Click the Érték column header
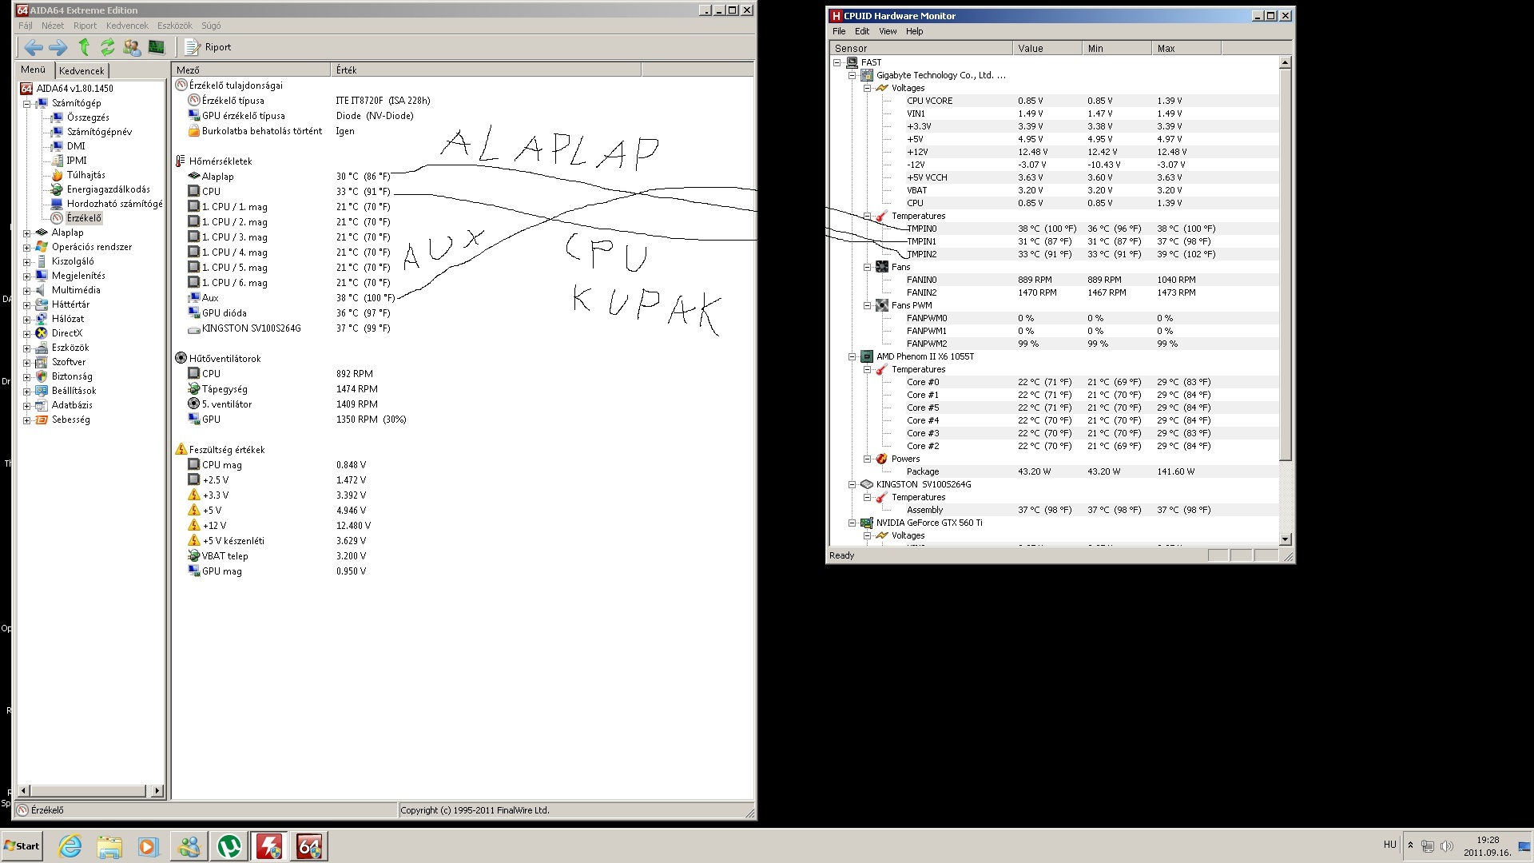1534x863 pixels. pos(486,70)
